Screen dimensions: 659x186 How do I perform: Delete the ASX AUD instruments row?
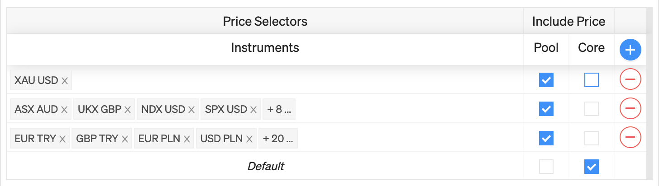pos(630,108)
